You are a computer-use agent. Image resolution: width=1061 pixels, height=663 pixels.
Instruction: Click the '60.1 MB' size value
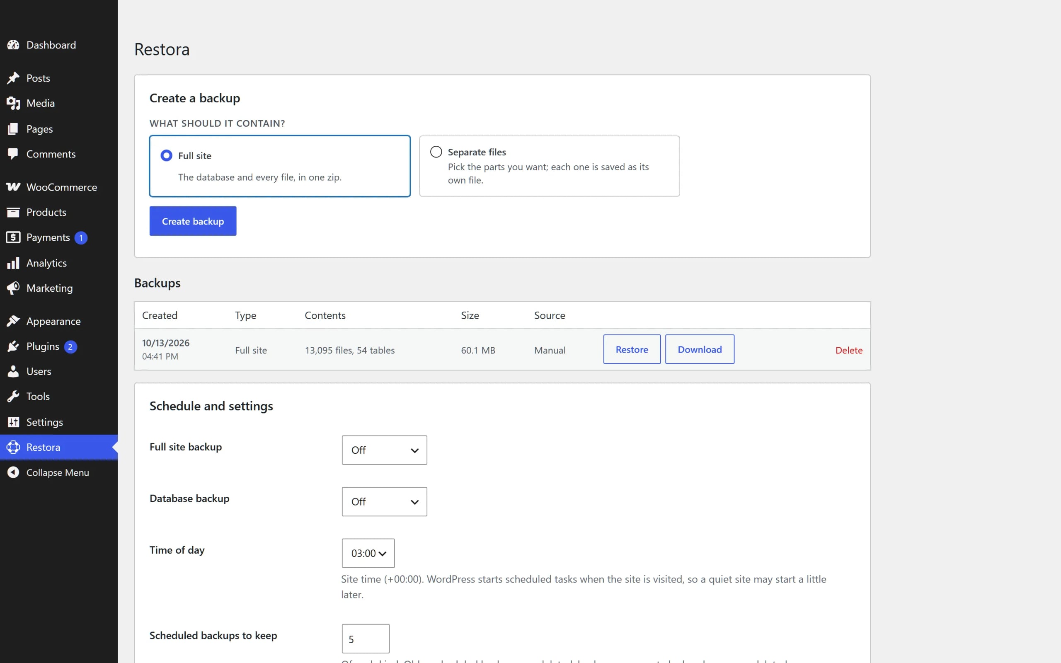coord(478,350)
